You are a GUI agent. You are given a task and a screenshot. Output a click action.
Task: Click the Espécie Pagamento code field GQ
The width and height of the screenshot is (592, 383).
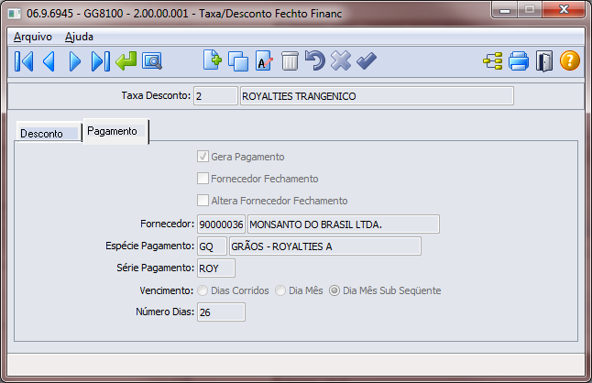[212, 246]
